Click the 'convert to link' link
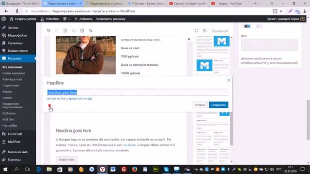The height and width of the screenshot is (174, 310). 56,99
